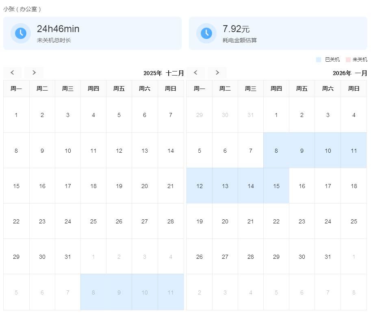Go to previous month on January calendar
371x314 pixels.
[x=196, y=73]
